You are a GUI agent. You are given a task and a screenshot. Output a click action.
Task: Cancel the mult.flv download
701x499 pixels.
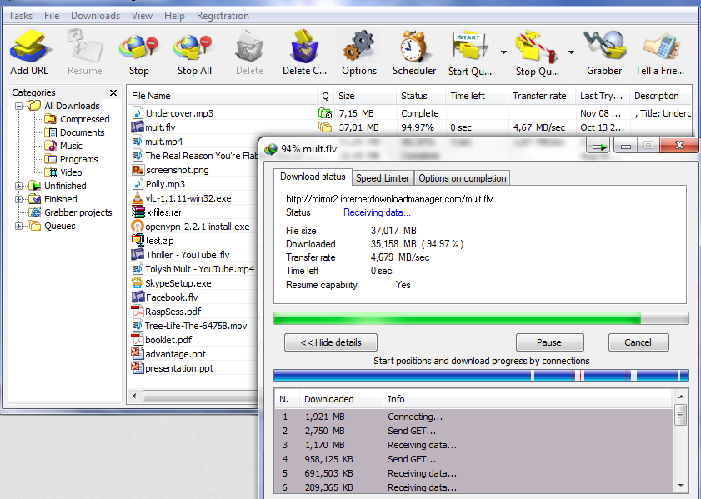pos(638,342)
